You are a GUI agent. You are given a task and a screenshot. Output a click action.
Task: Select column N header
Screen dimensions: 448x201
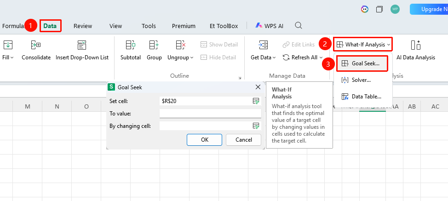click(x=57, y=107)
